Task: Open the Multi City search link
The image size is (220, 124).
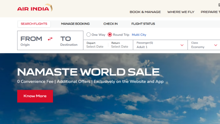Action: tap(139, 35)
